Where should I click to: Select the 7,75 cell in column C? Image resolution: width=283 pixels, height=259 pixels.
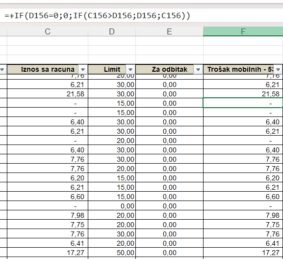pyautogui.click(x=48, y=225)
